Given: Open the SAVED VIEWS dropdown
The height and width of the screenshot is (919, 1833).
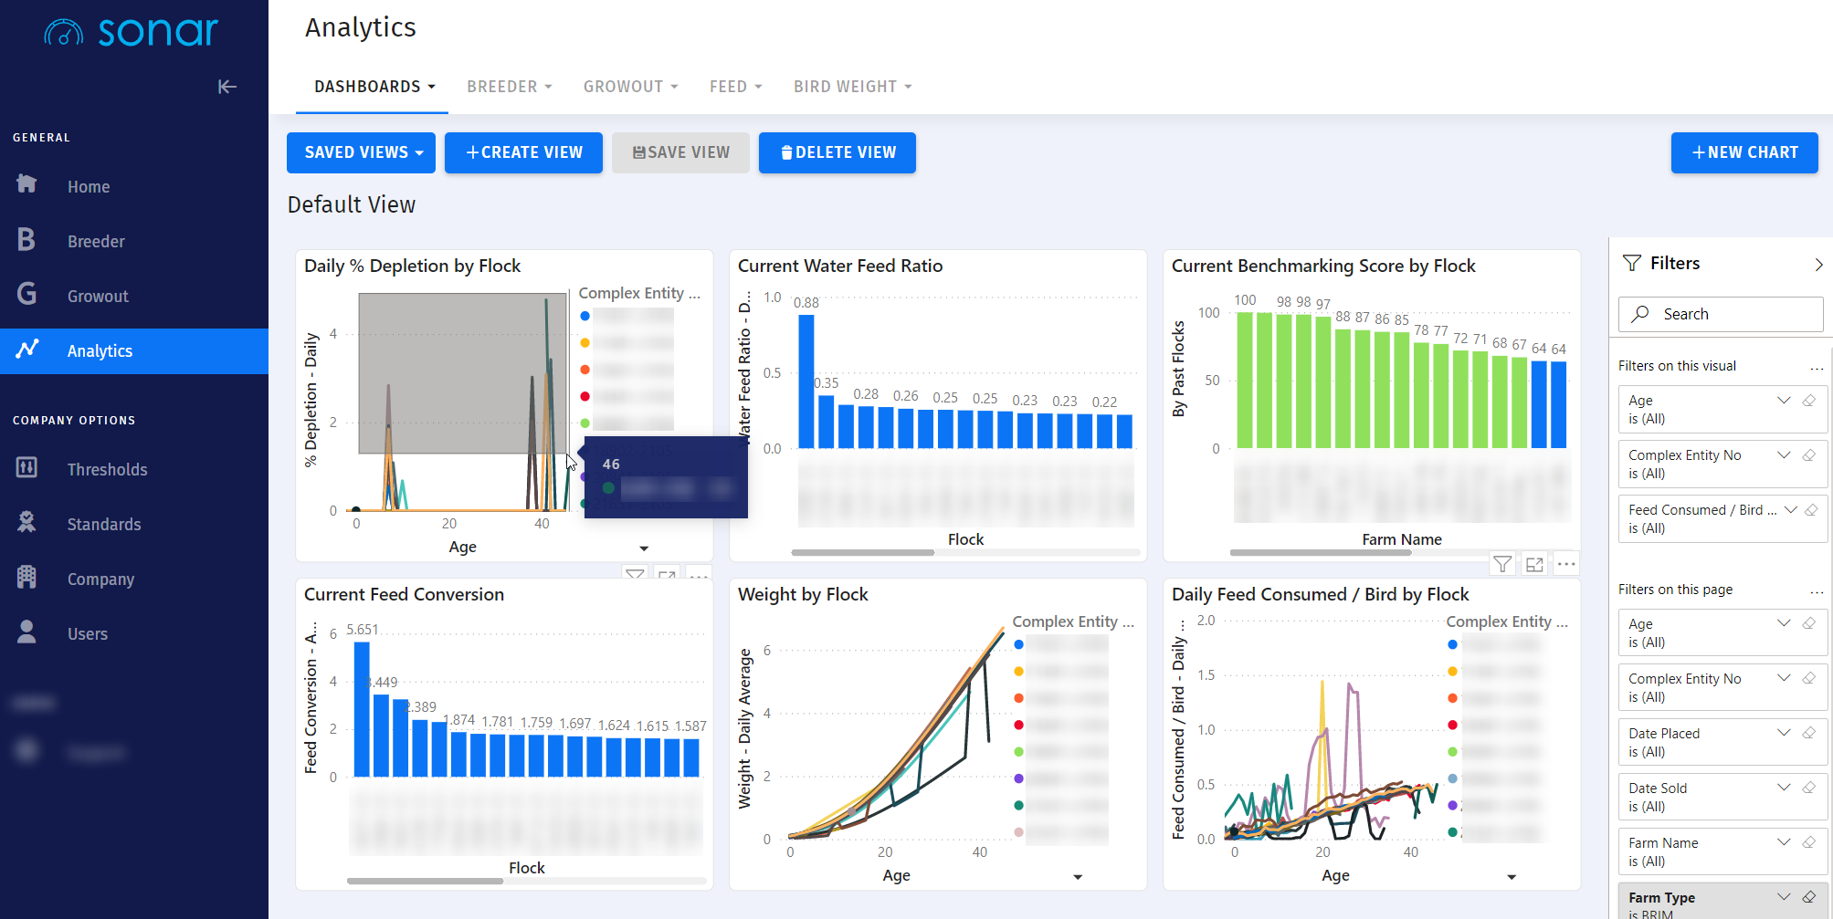Looking at the screenshot, I should point(362,152).
